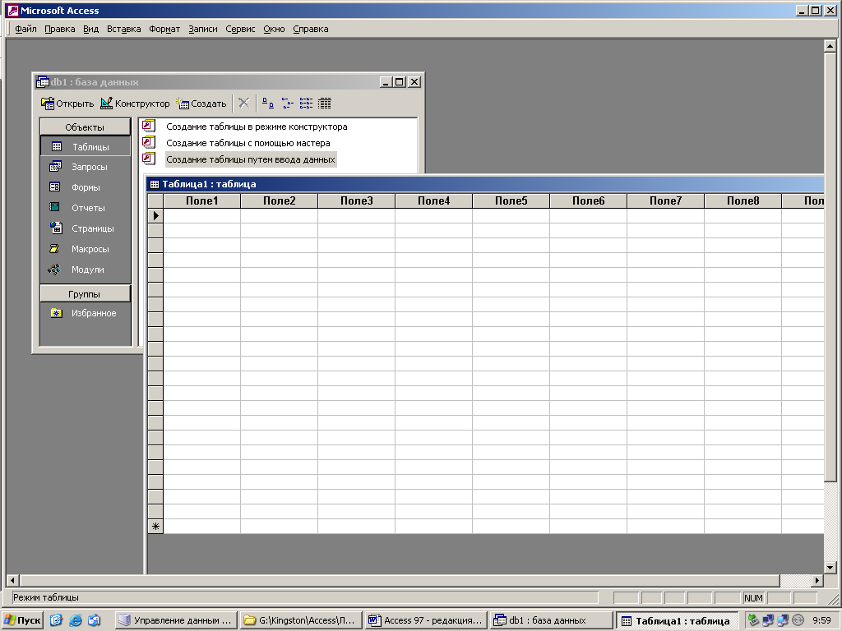Switch to large icons view in db1 toolbar

(268, 103)
